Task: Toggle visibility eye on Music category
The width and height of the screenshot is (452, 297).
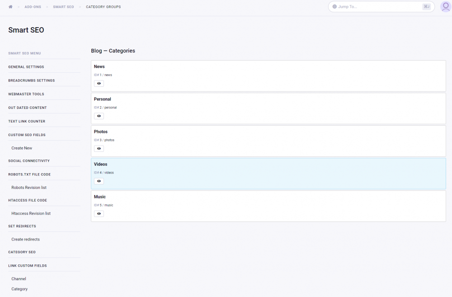Action: (x=99, y=213)
